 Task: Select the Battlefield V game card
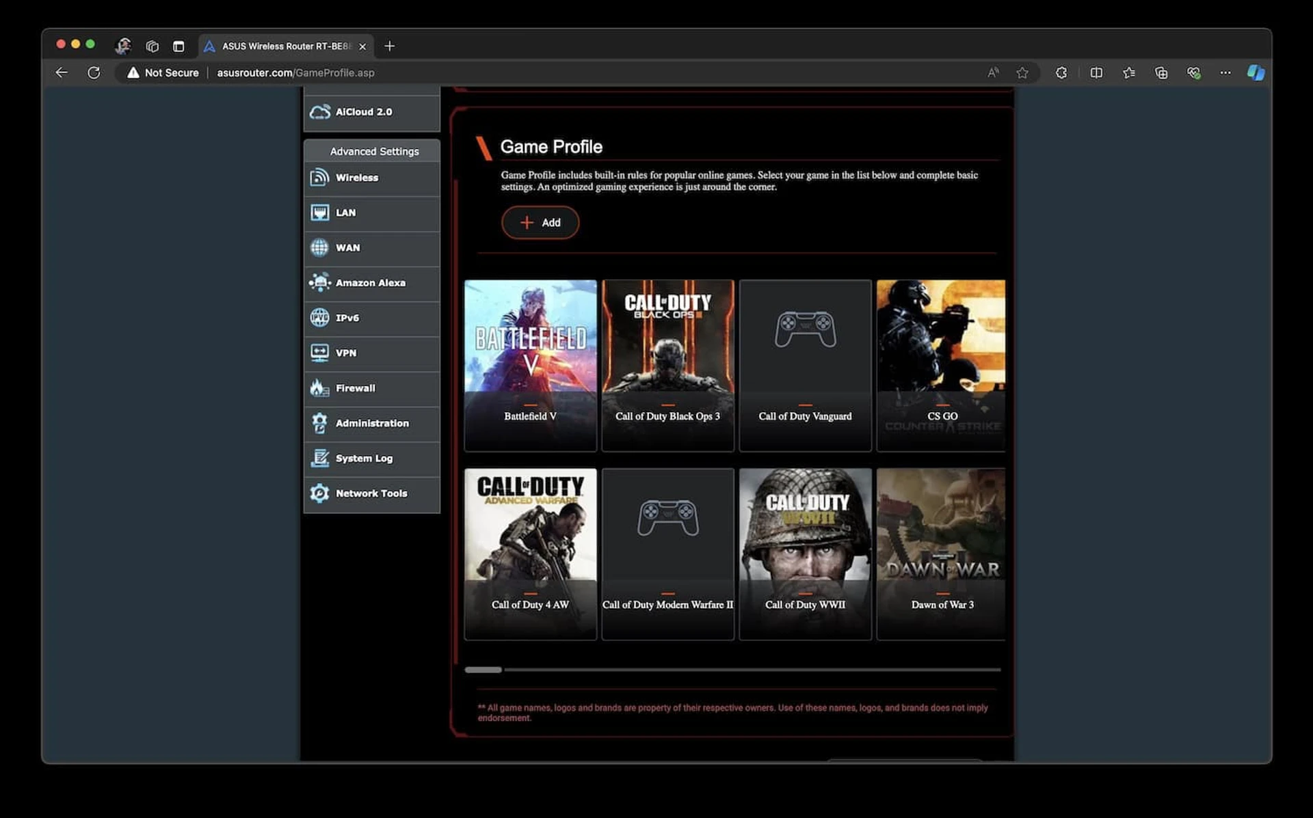531,366
